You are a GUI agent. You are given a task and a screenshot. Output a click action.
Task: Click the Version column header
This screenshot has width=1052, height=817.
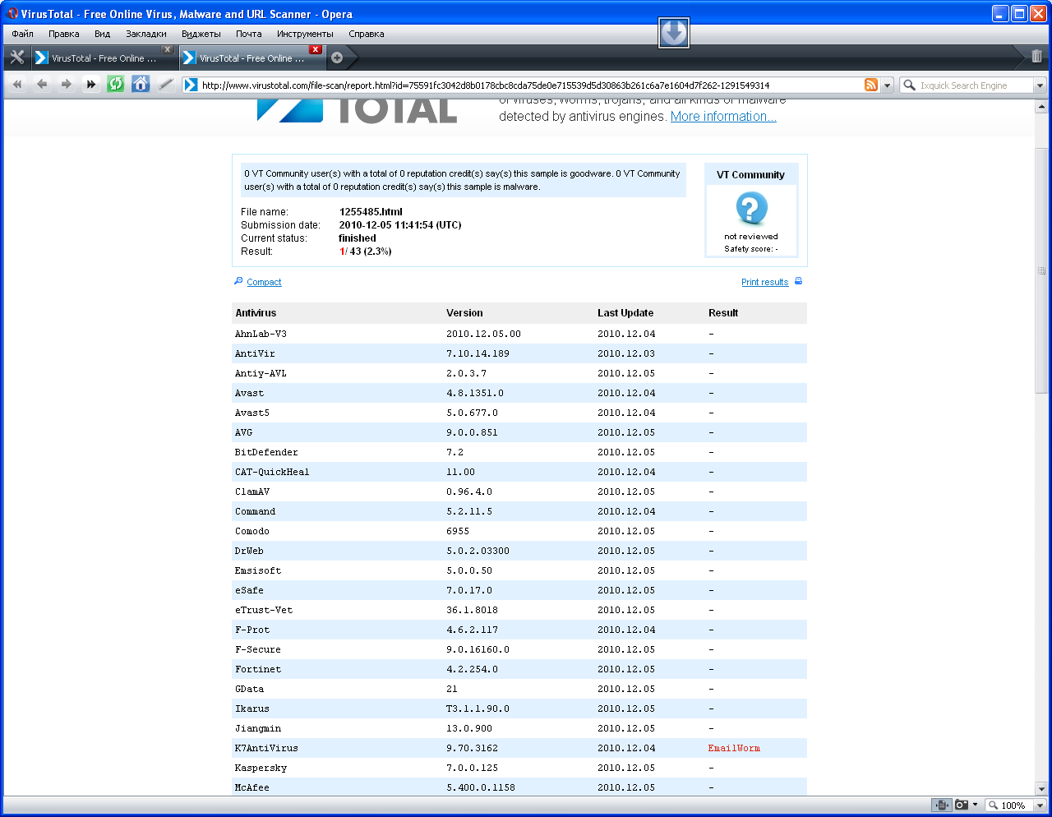point(464,313)
